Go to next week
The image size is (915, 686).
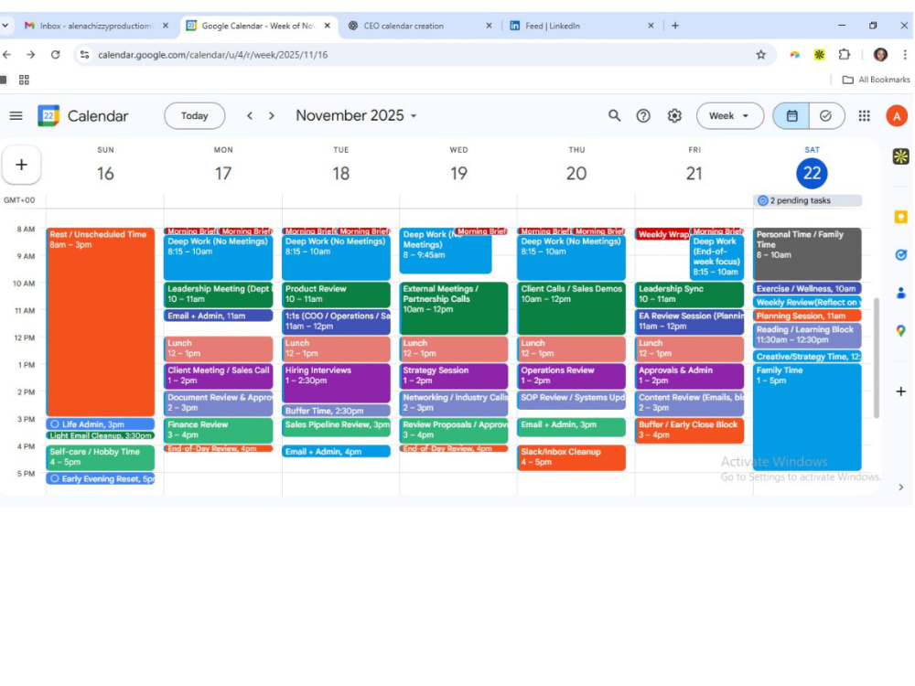(272, 115)
